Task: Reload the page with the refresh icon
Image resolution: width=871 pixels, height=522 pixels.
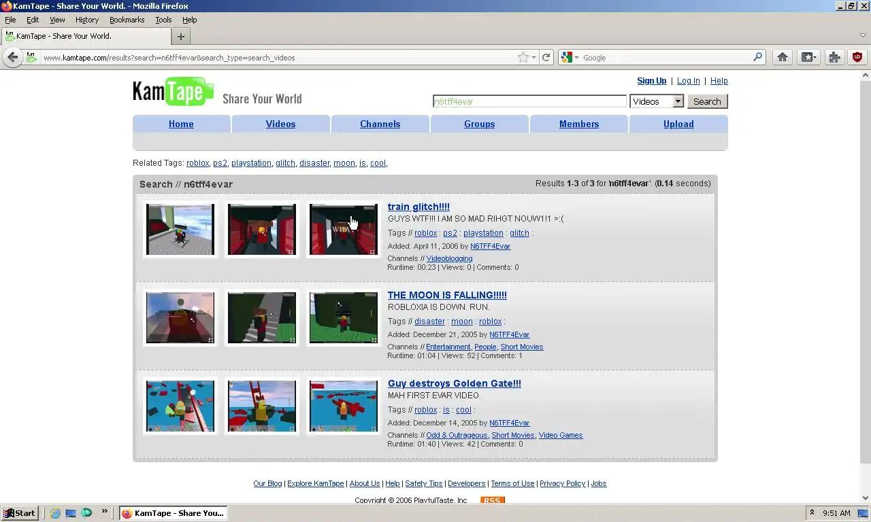Action: [x=546, y=58]
